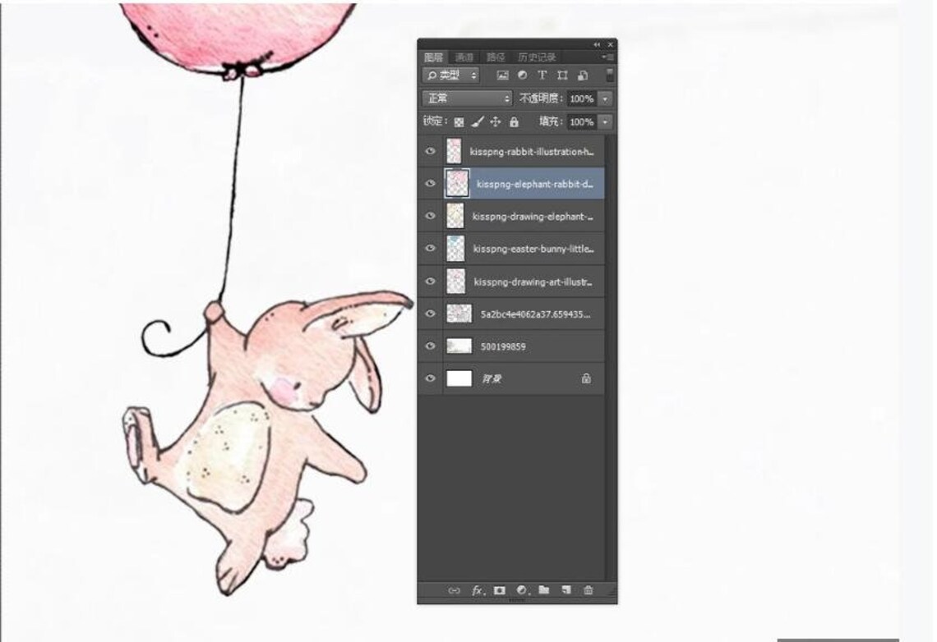Create a new layer group folder icon
The width and height of the screenshot is (937, 642).
click(544, 590)
